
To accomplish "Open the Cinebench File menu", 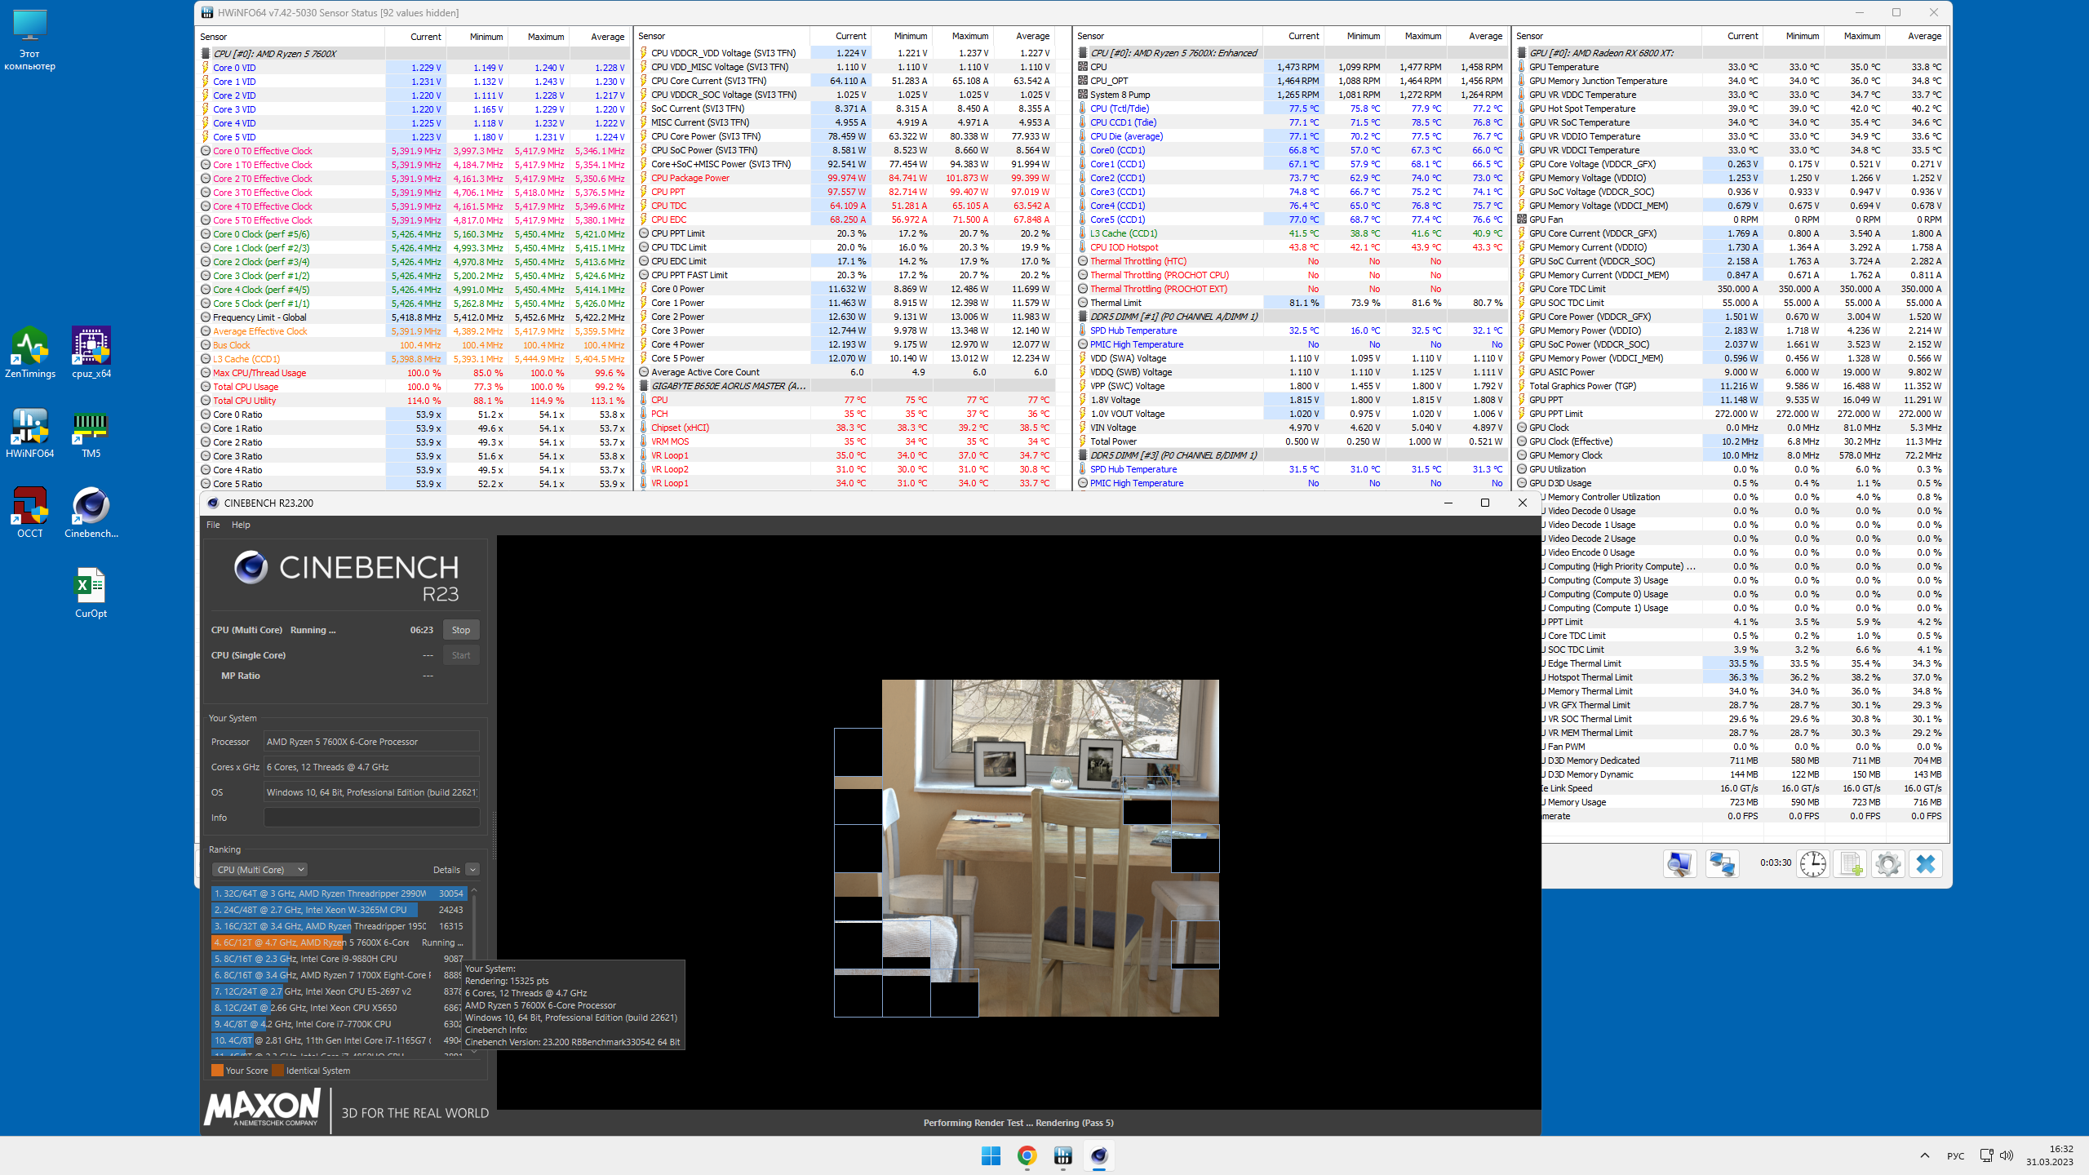I will coord(213,525).
